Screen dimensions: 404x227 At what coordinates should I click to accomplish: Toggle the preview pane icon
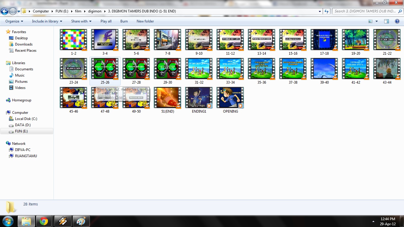[387, 21]
